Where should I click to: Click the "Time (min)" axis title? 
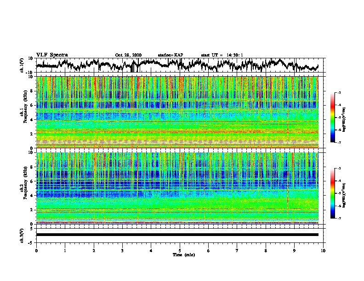184,255
